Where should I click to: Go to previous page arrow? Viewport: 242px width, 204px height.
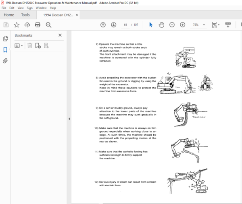tap(103, 25)
